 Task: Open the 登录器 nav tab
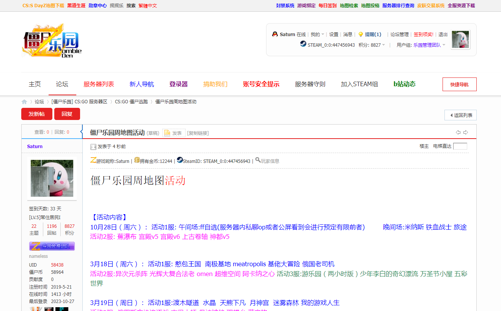coord(178,84)
